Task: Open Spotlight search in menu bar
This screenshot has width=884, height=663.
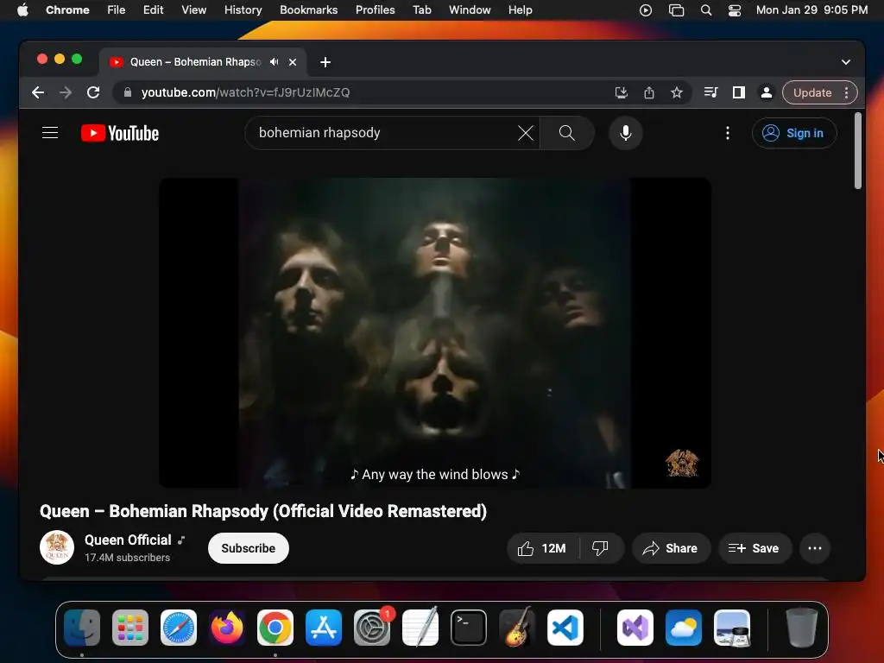Action: pyautogui.click(x=706, y=10)
